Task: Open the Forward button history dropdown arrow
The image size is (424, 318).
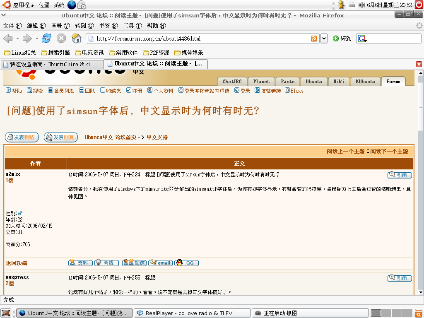Action: tap(37, 39)
